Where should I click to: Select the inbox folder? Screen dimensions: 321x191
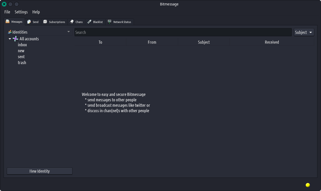pyautogui.click(x=22, y=45)
